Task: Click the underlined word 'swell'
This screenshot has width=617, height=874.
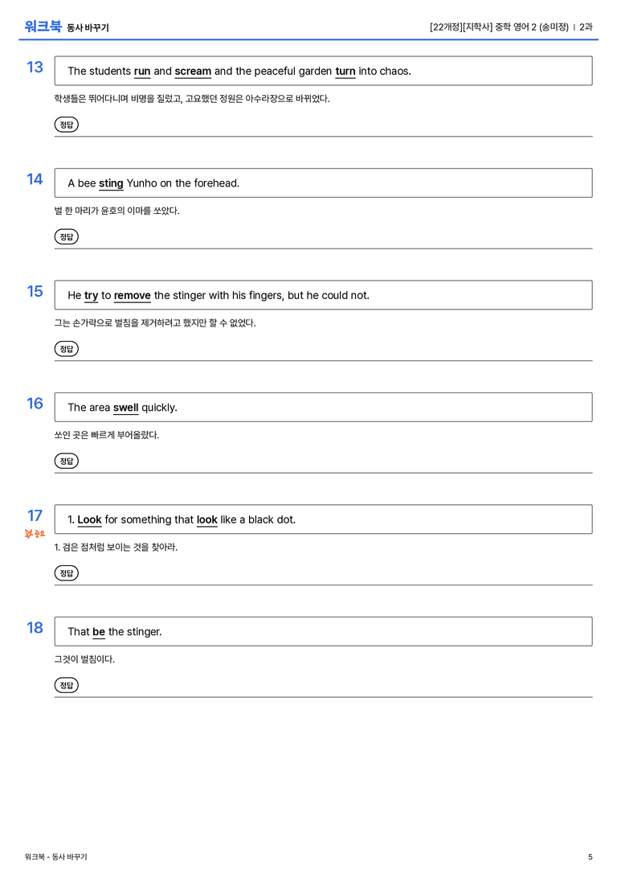Action: point(126,408)
